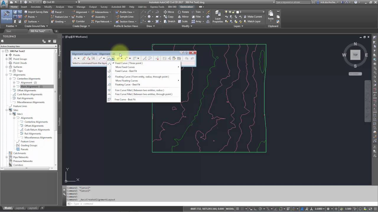
Task: Select Fixed Curve (Three point) checked option
Action: click(144, 63)
